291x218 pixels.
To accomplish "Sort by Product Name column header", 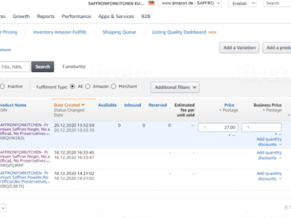I will 13,105.
